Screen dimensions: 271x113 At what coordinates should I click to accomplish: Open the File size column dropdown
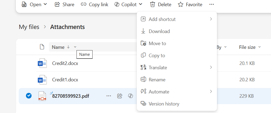tap(259, 47)
